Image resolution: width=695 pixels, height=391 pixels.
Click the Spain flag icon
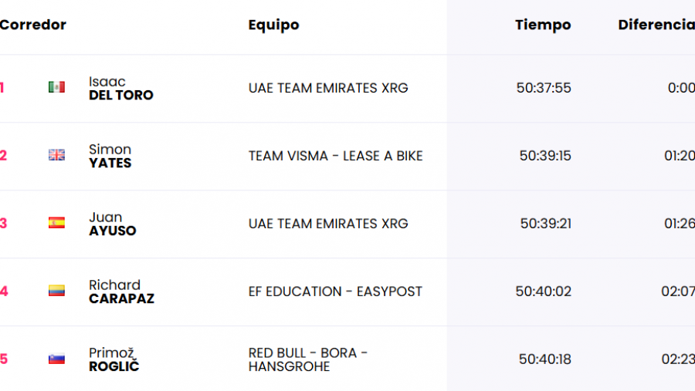(56, 223)
